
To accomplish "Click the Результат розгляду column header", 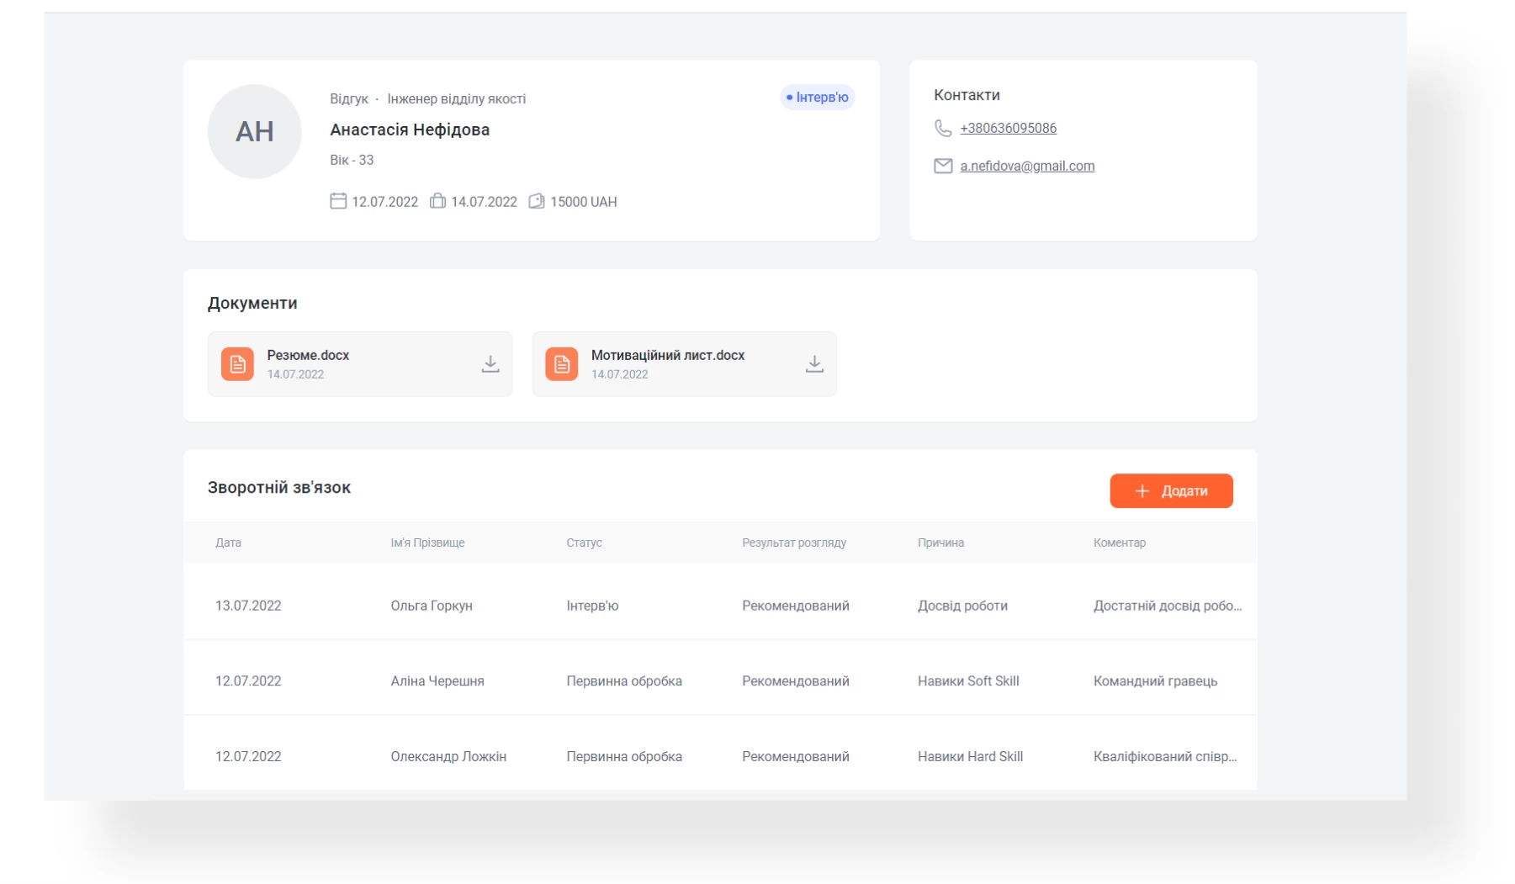I will [x=793, y=543].
